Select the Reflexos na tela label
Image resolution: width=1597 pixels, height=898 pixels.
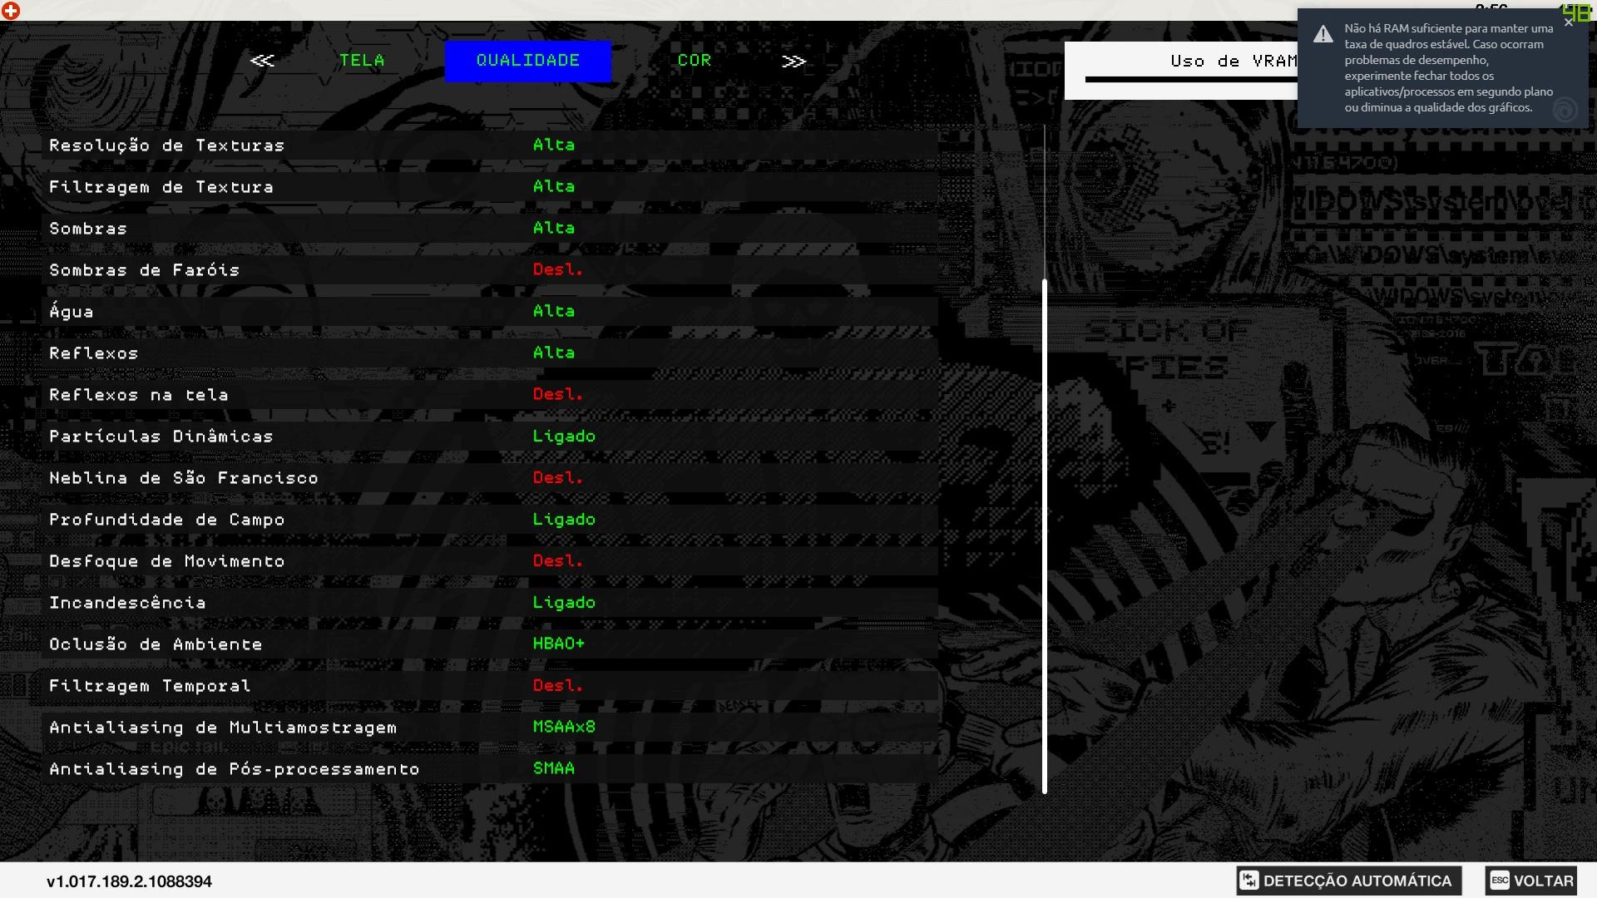[139, 395]
